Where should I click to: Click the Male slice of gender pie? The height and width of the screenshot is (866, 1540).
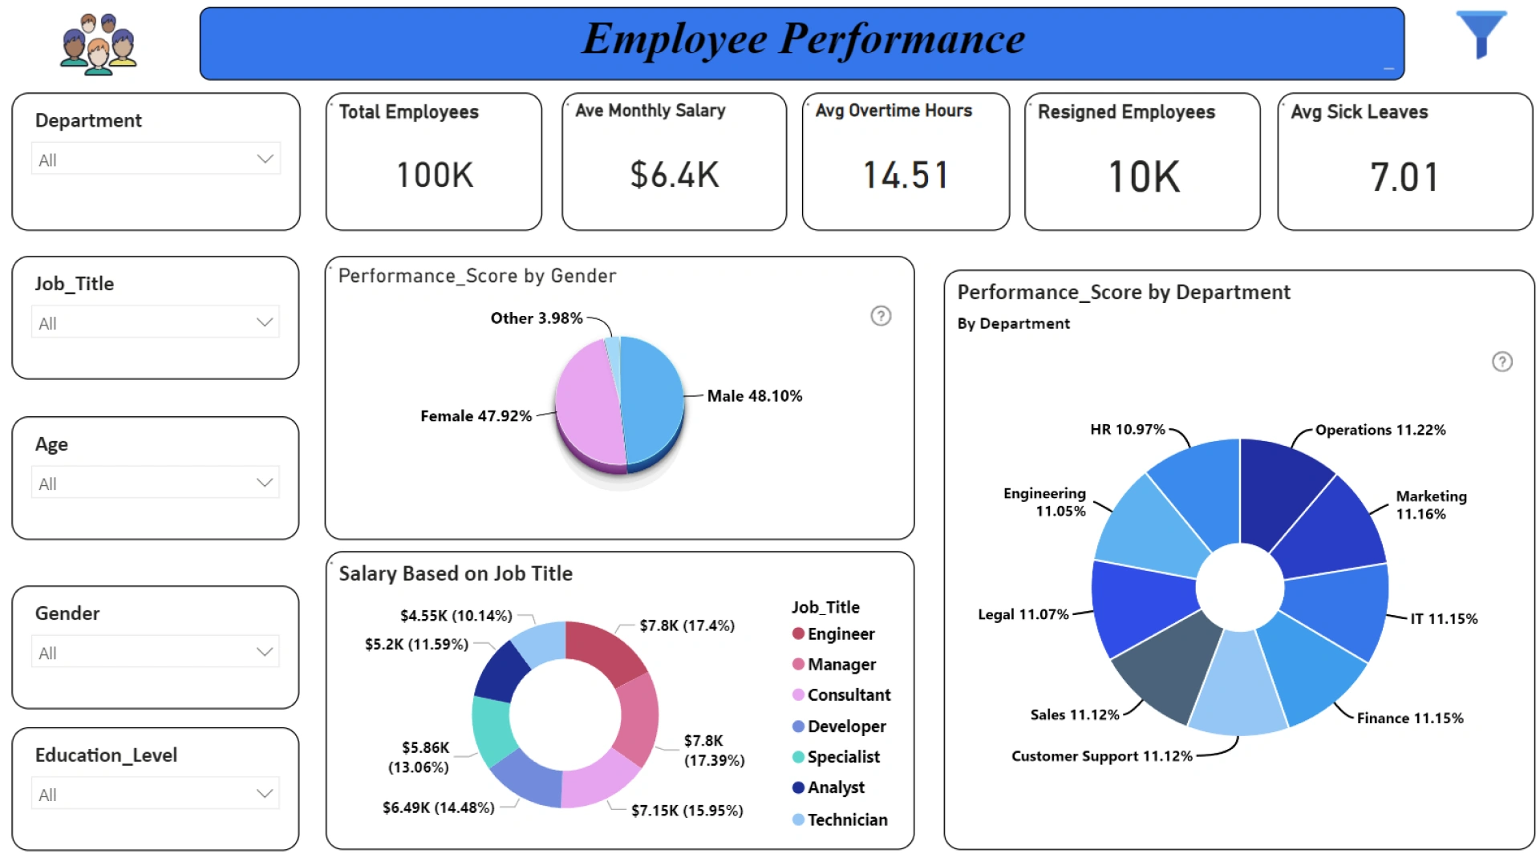(x=654, y=399)
